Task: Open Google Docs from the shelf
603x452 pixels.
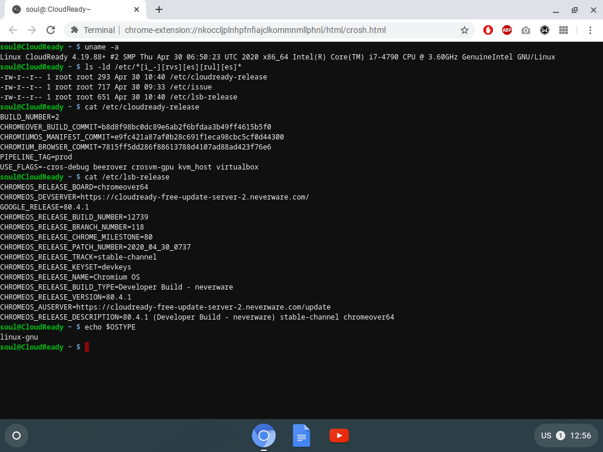Action: coord(301,436)
